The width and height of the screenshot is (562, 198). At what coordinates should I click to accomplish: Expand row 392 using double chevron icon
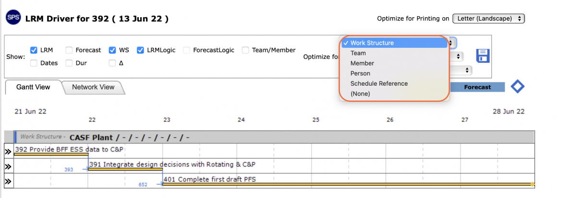pos(8,151)
